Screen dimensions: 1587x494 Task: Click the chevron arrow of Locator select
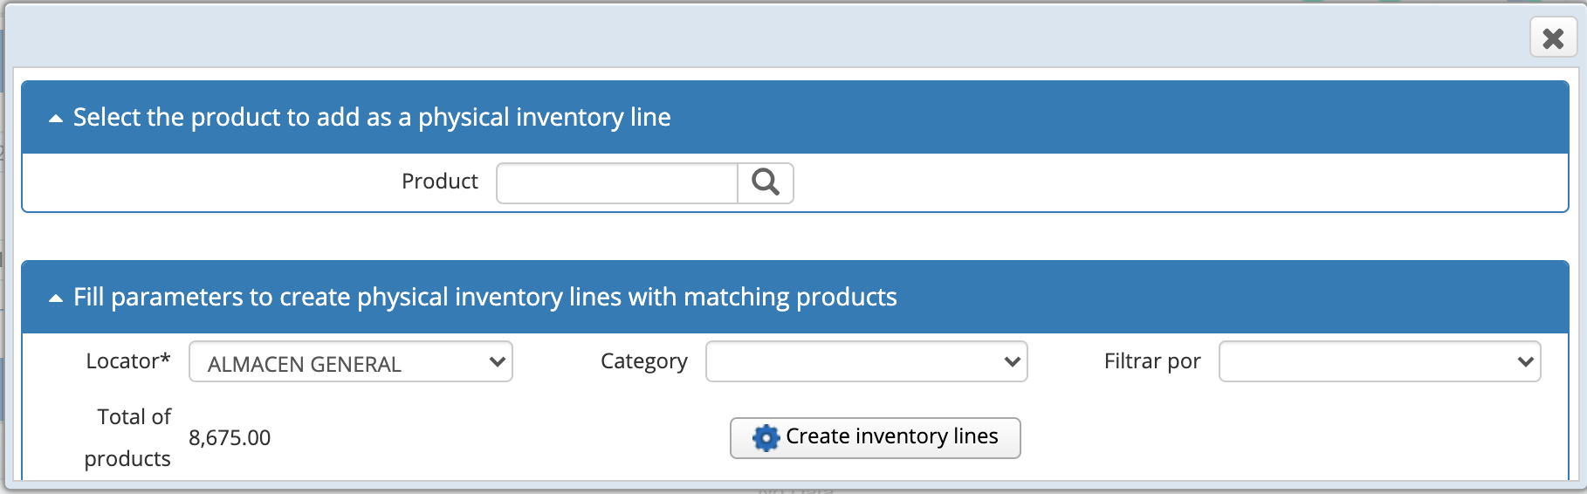(x=498, y=361)
